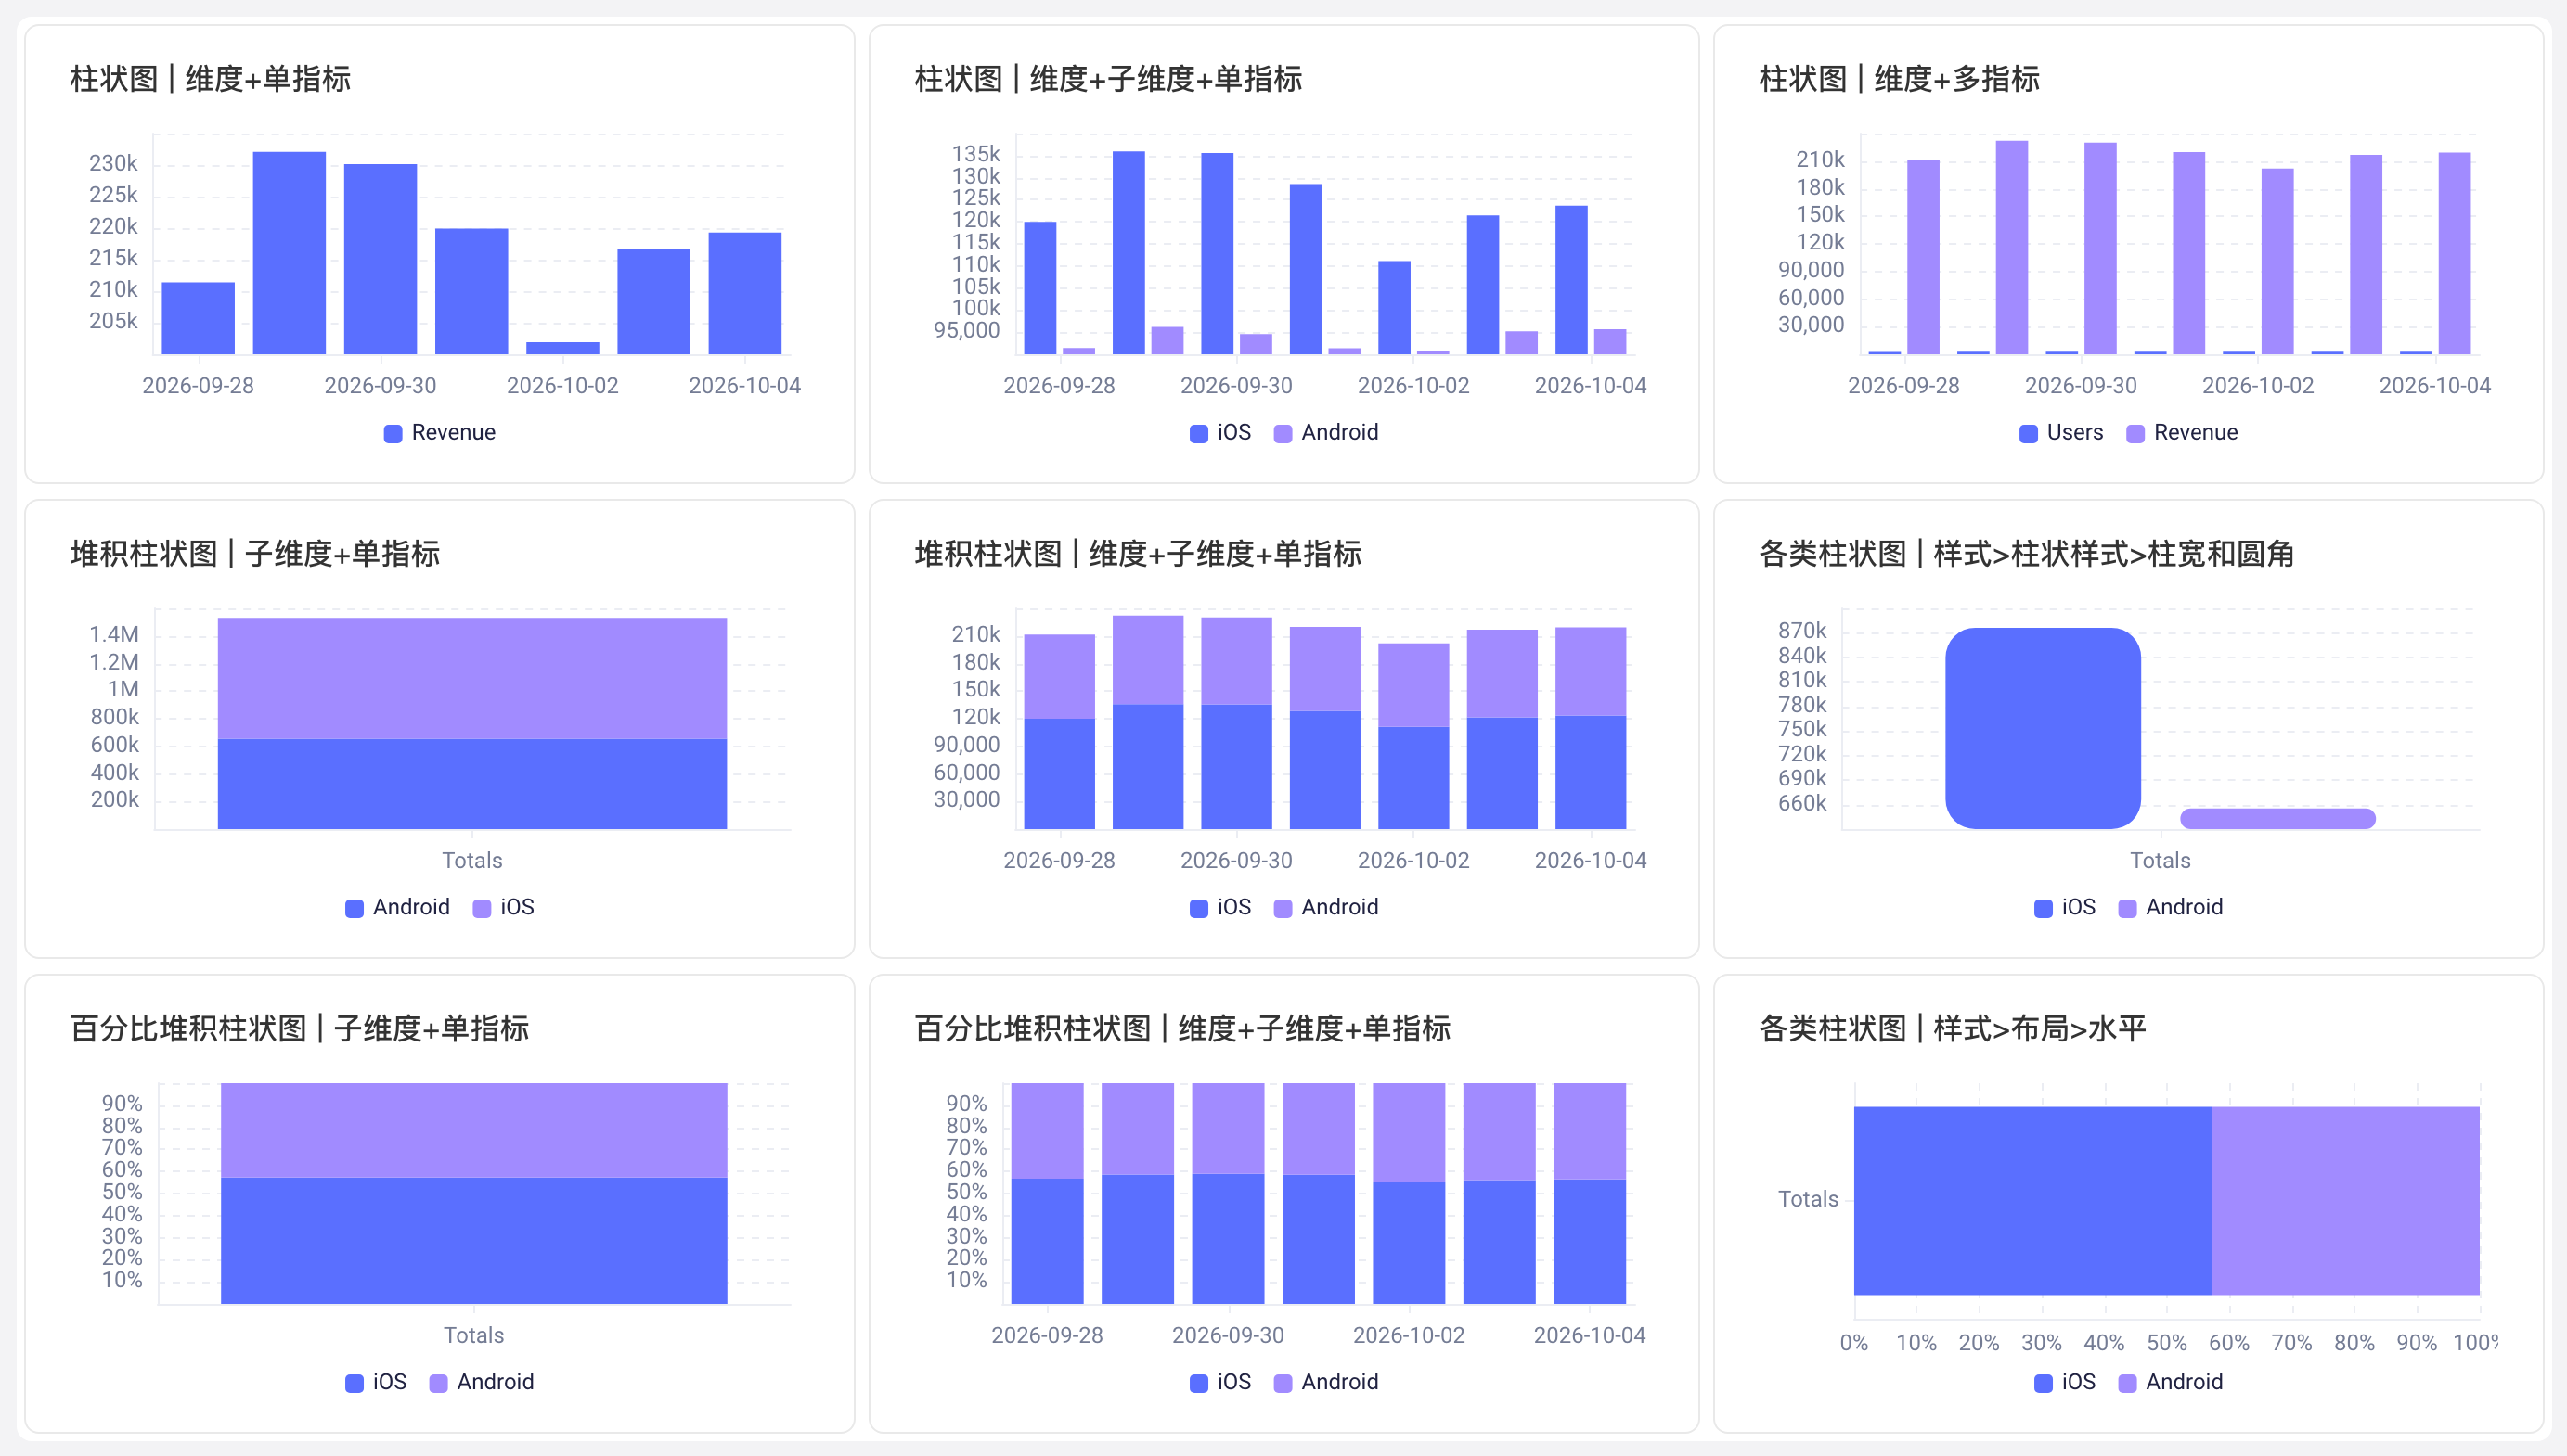Click the 50% label on the horizontal chart axis

tap(2167, 1343)
